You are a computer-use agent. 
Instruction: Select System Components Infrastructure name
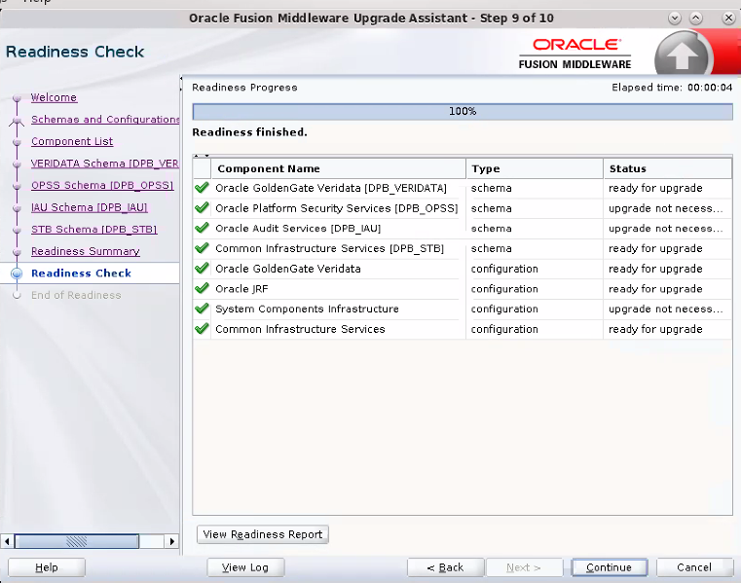point(307,309)
